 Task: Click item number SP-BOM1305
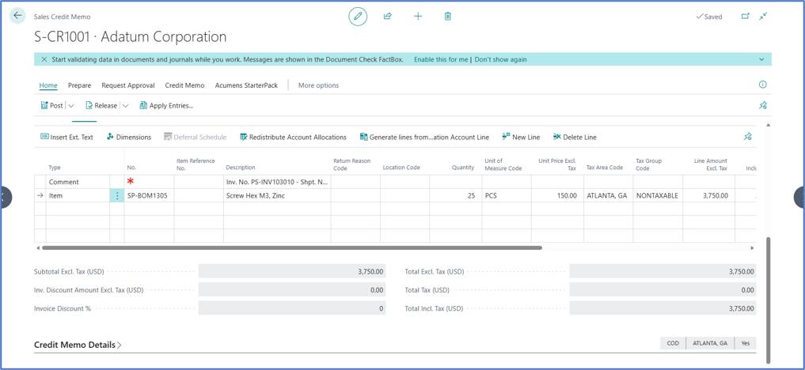click(149, 196)
